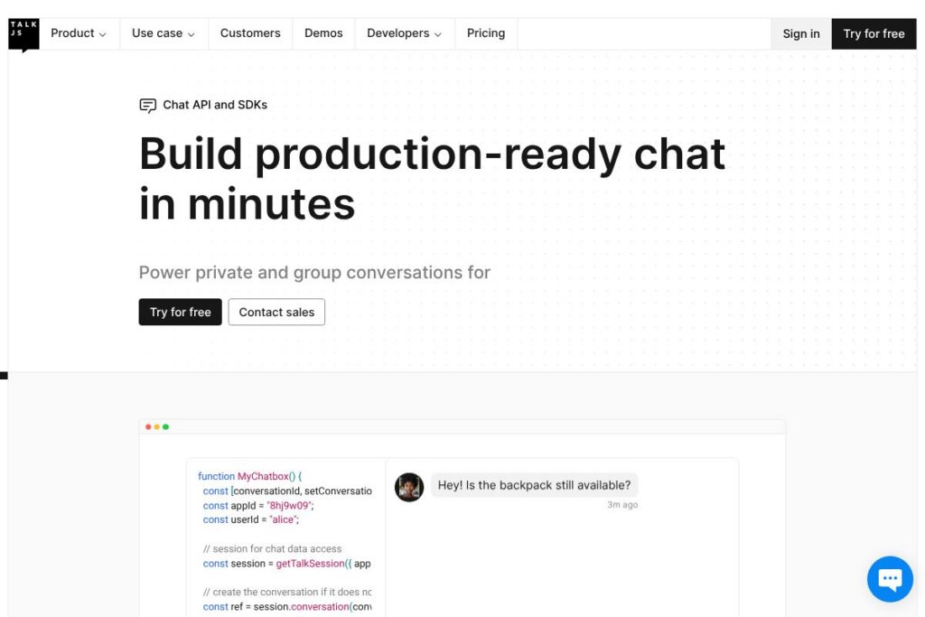
Task: Click the function MyChatbox code line
Action: [250, 476]
